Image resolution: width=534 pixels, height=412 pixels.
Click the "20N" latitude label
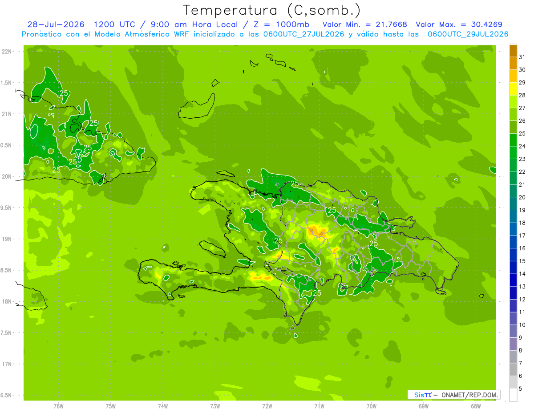(x=8, y=176)
